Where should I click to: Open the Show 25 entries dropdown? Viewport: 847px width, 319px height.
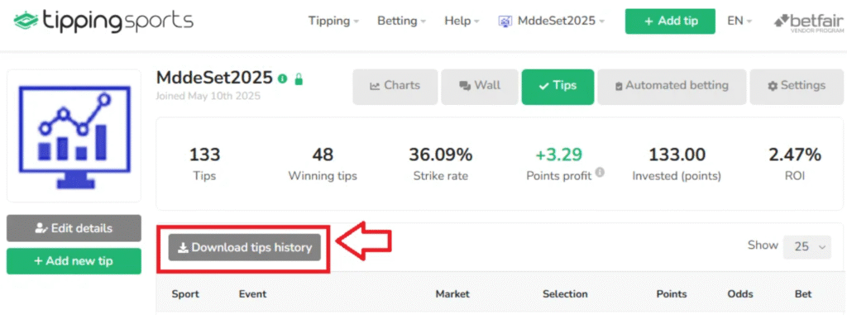[x=807, y=246]
